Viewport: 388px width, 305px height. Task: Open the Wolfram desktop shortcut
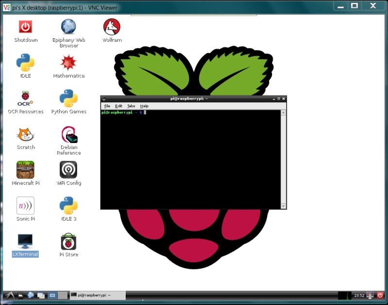tap(112, 27)
